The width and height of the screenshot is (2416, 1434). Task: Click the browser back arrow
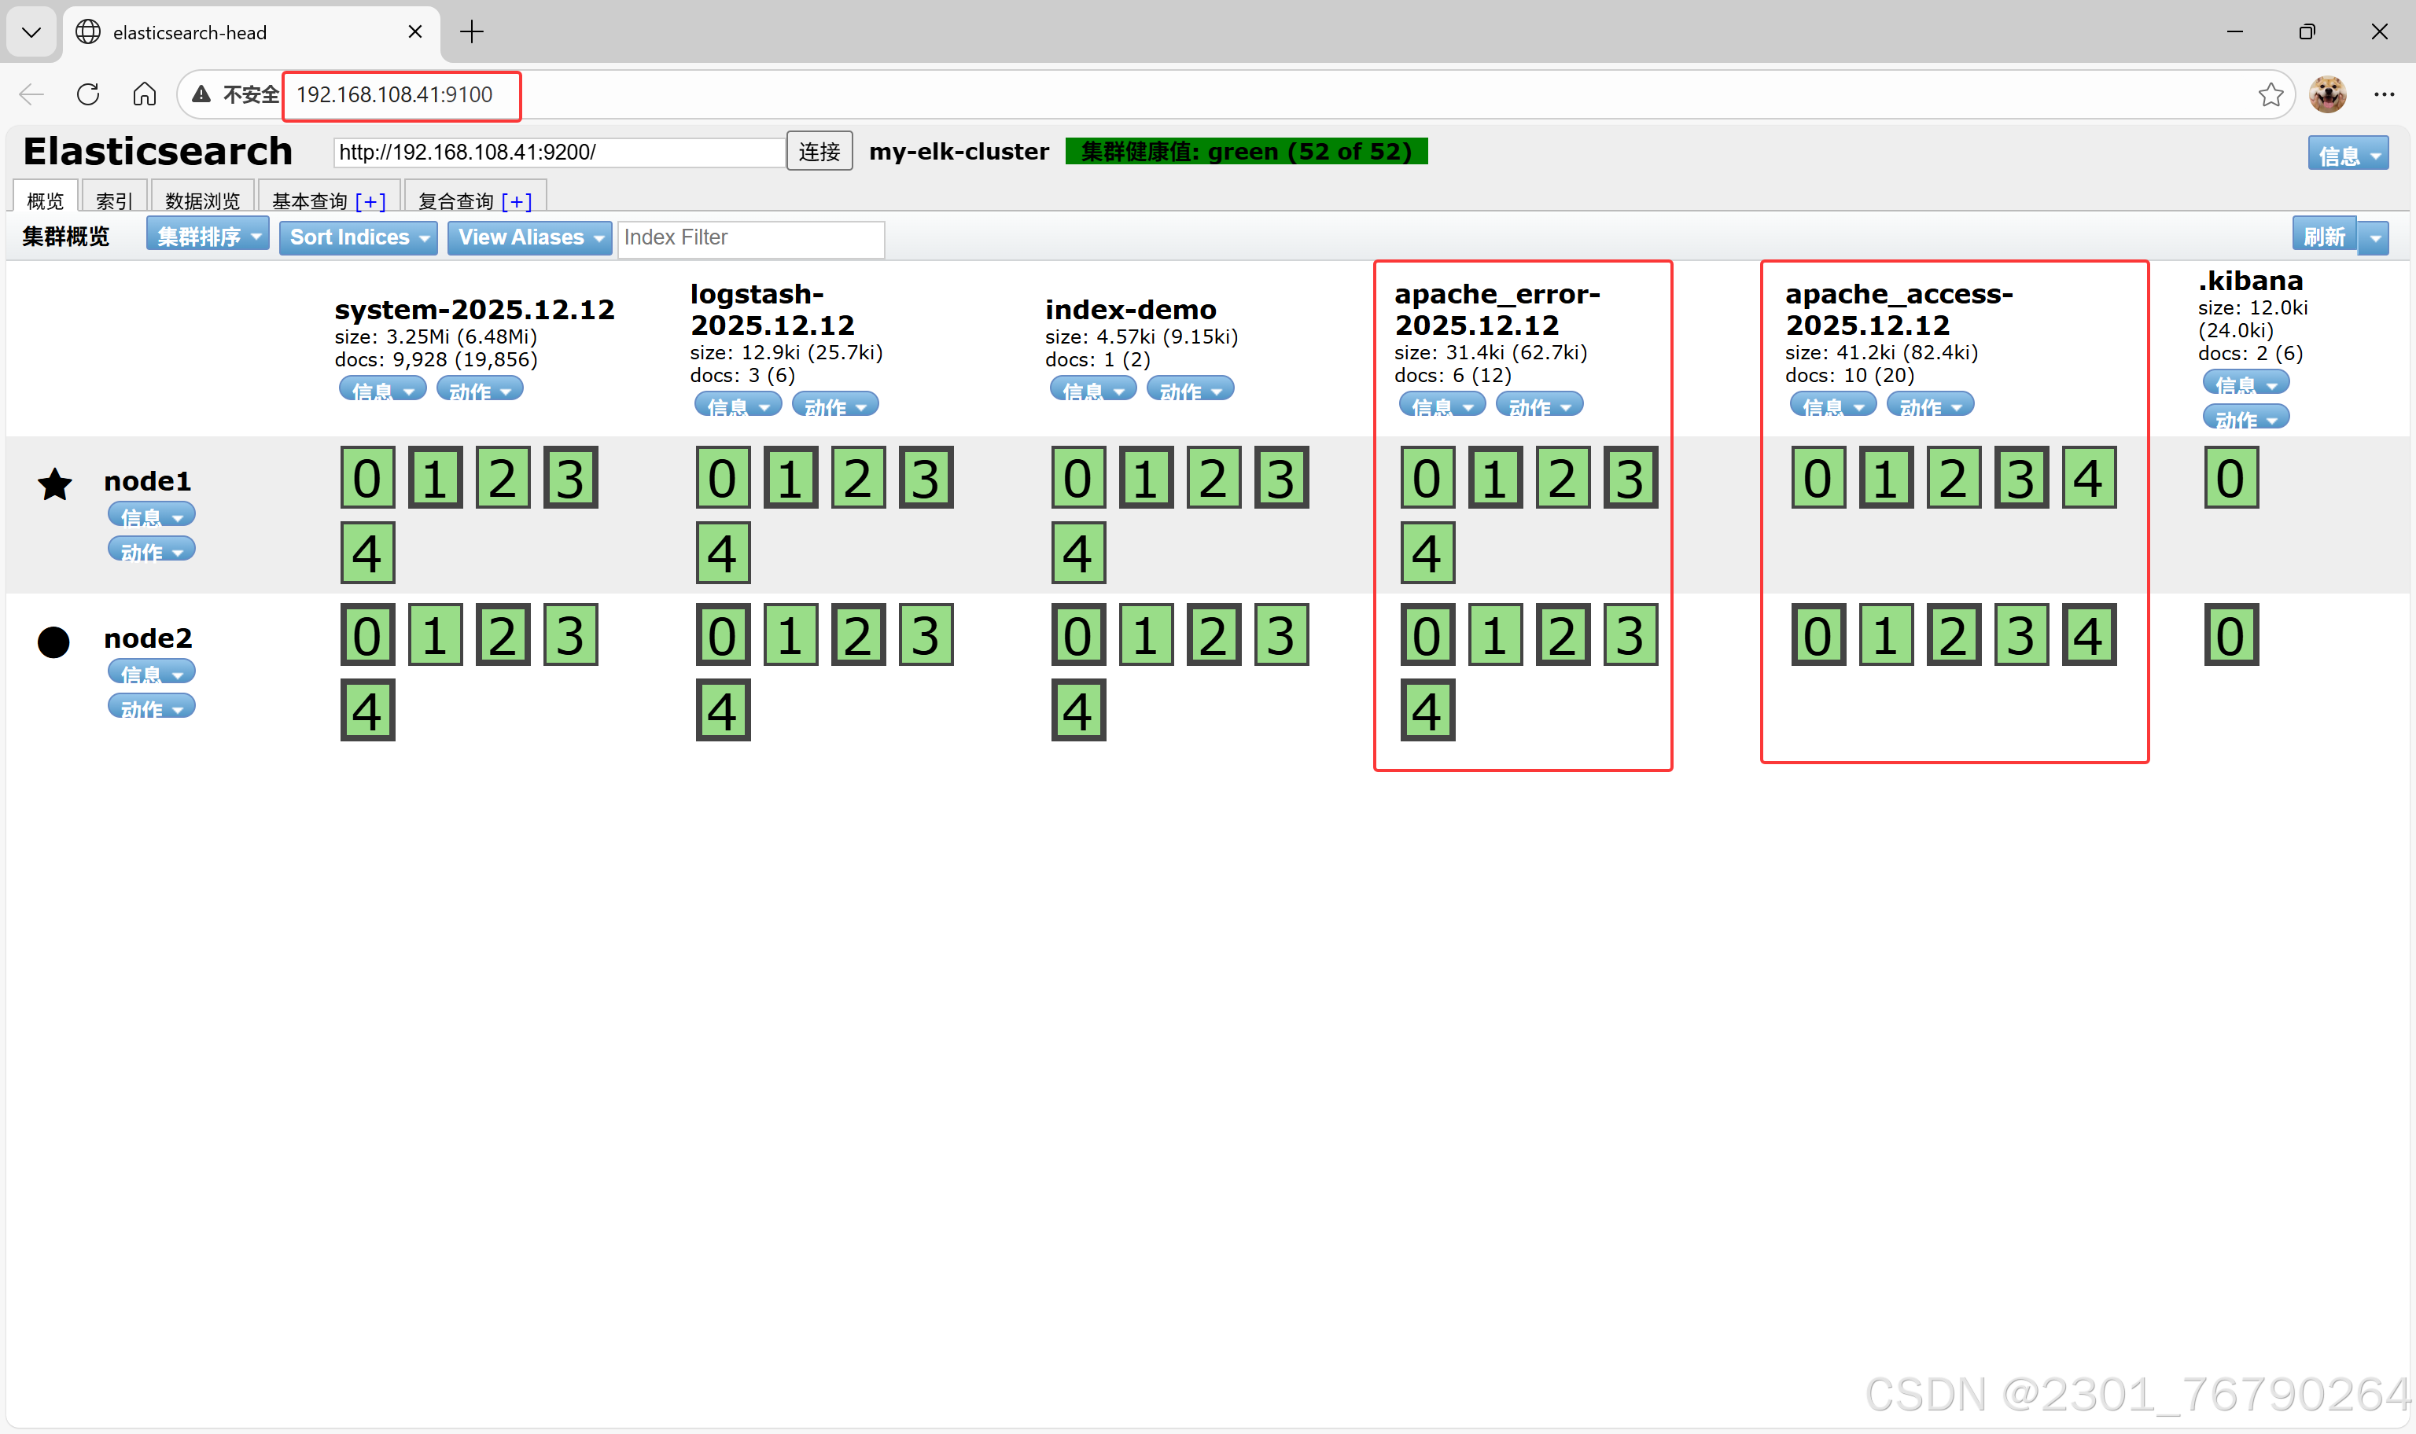coord(32,94)
